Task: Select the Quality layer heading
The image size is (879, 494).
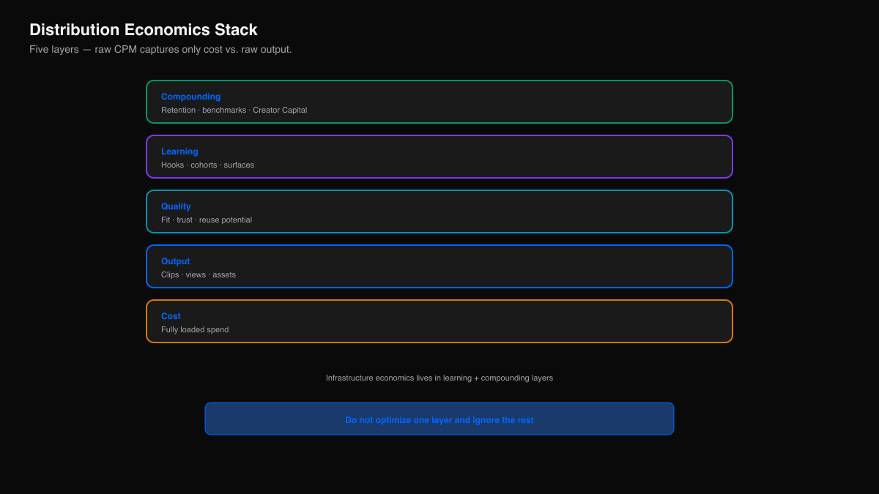Action: click(x=176, y=206)
